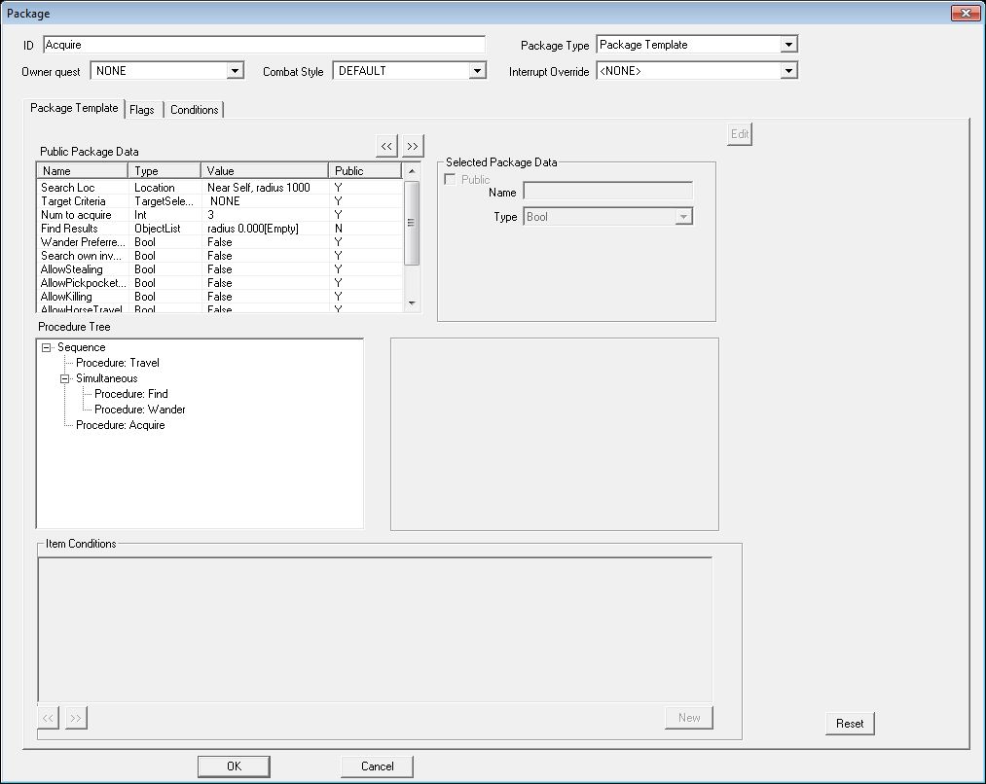Image resolution: width=986 pixels, height=784 pixels.
Task: Select the Search Loc row
Action: tap(220, 187)
